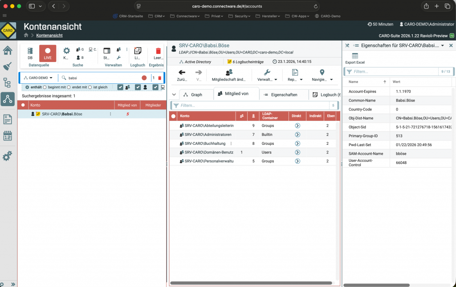Open Export Excel in the Eigenschaften panel
The image size is (456, 287).
point(354,57)
